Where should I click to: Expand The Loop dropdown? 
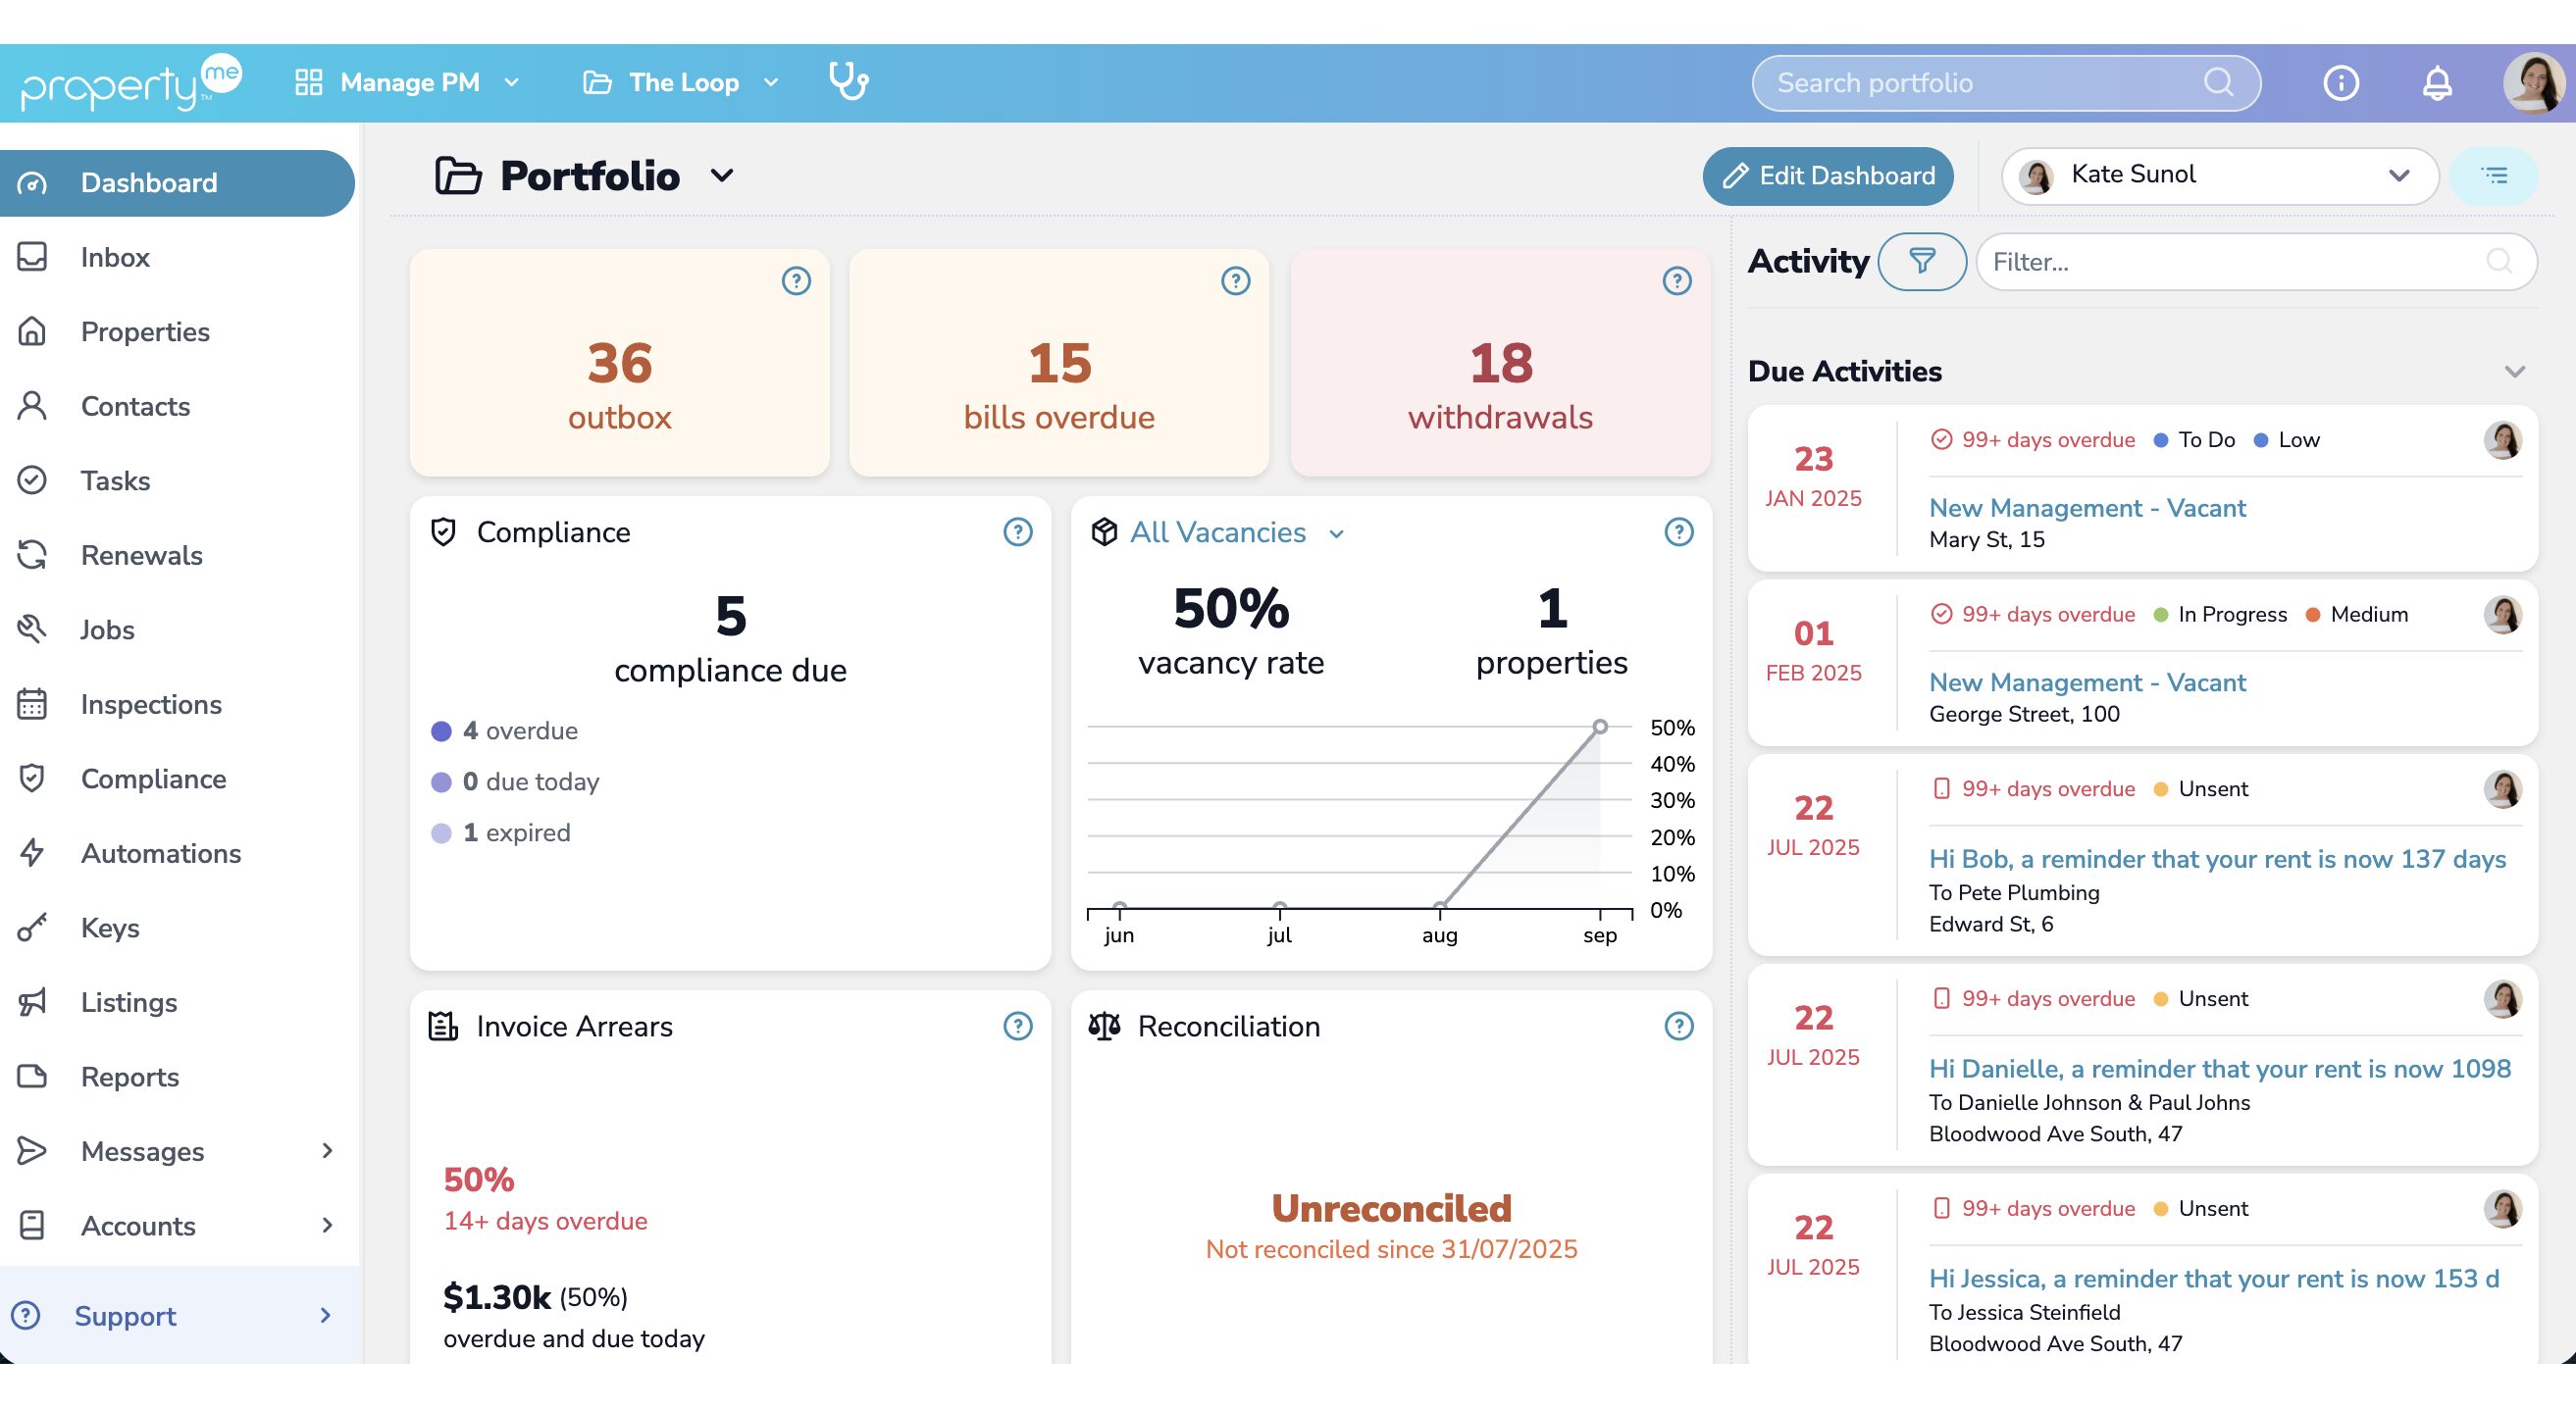pyautogui.click(x=681, y=82)
